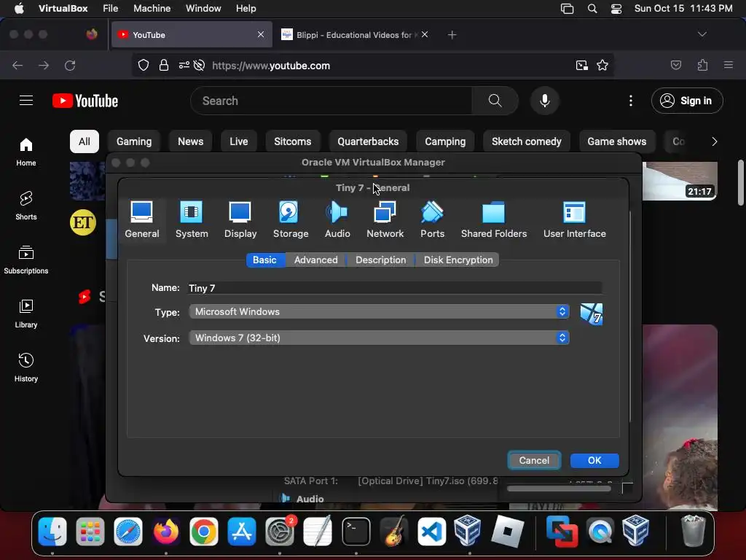Open a new Firefox tab

(452, 35)
